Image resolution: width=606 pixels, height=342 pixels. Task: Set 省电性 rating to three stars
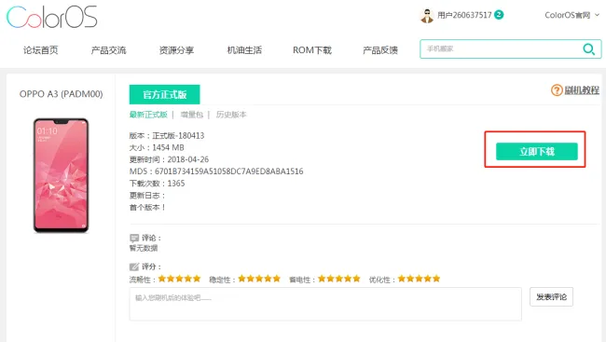point(339,279)
